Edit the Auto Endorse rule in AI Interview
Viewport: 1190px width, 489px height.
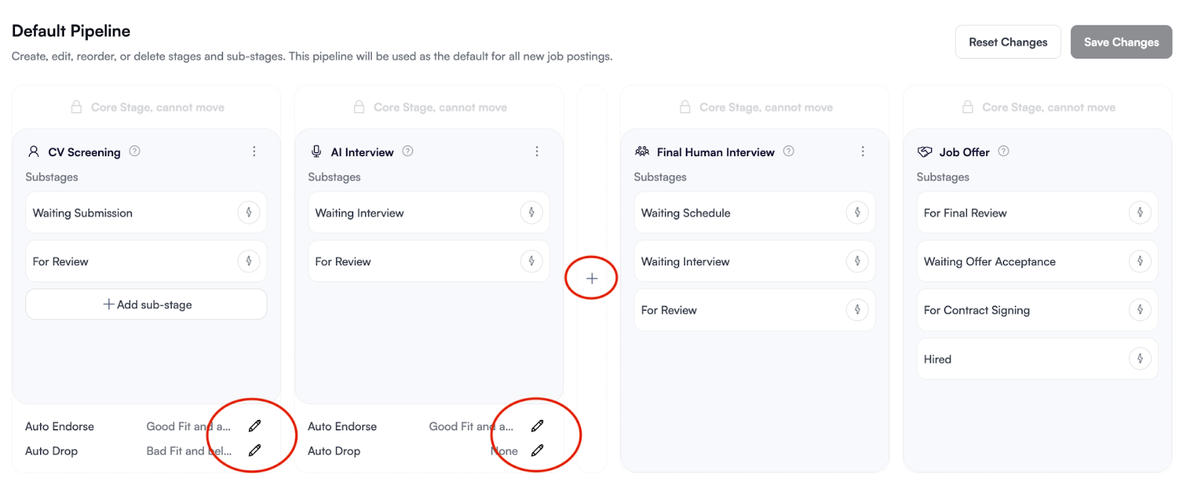(537, 425)
